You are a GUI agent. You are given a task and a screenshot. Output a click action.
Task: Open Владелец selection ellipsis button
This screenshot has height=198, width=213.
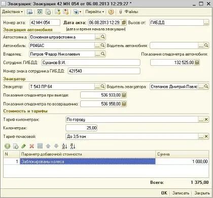click(x=97, y=54)
